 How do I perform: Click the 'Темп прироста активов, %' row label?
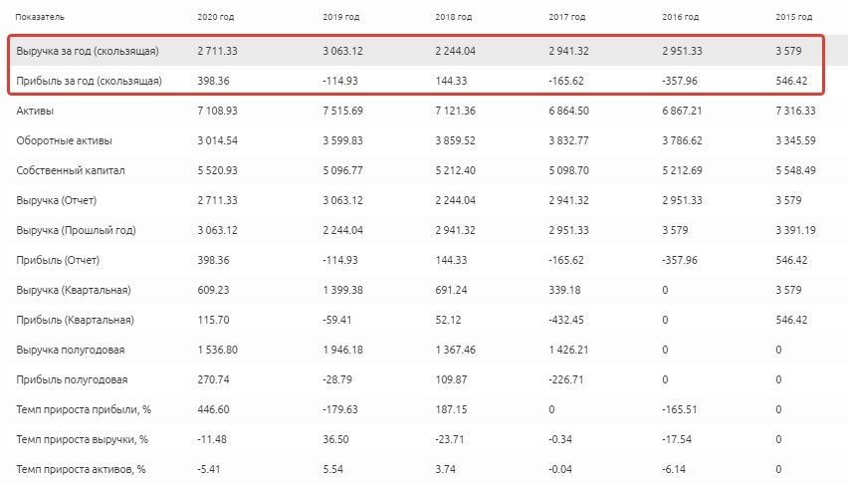point(82,468)
